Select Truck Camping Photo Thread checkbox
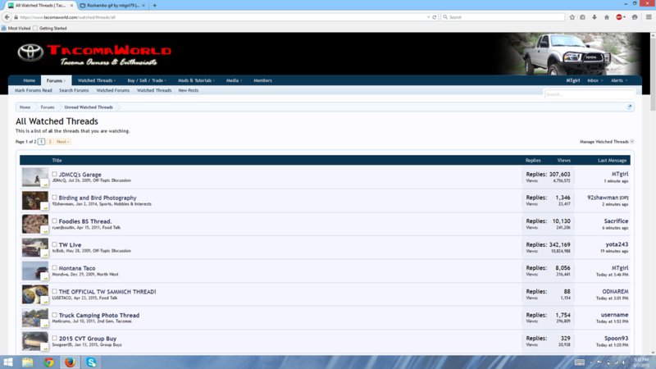The image size is (656, 369). (54, 315)
